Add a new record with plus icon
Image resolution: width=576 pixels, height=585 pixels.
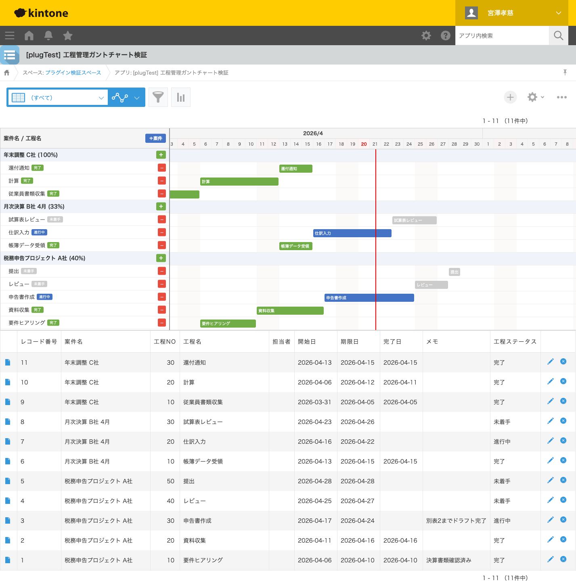point(510,97)
